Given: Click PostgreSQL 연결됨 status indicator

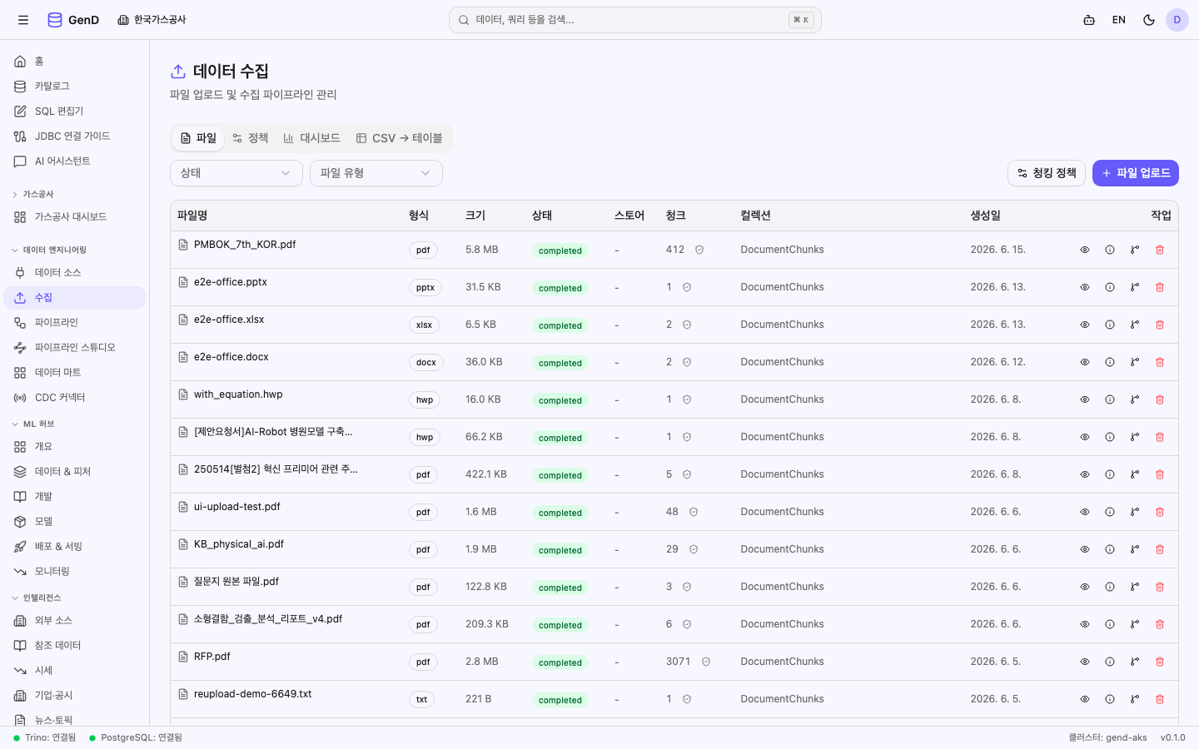Looking at the screenshot, I should tap(136, 737).
